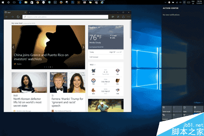204x136 pixels.
Task: Open Internet Explorer from the taskbar
Action: 102,2
